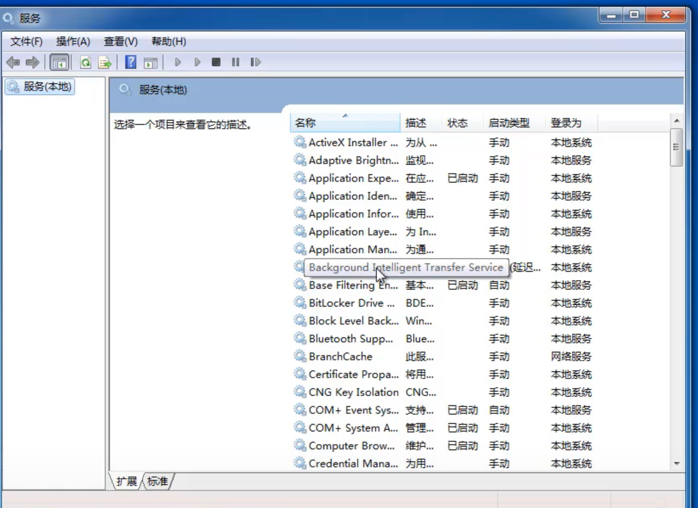This screenshot has width=698, height=508.
Task: Restart the service using the step icon
Action: tap(255, 62)
